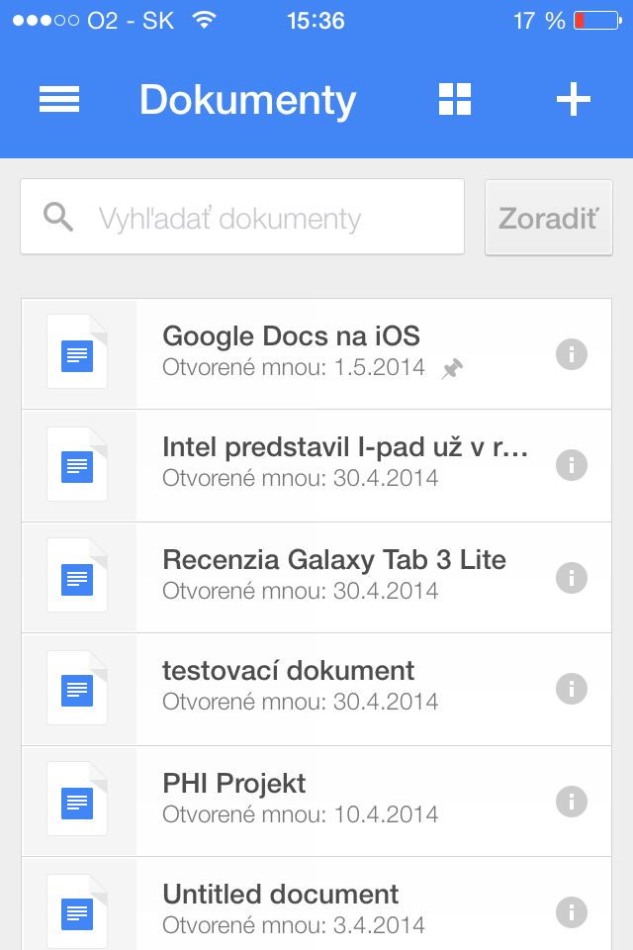Viewport: 633px width, 950px height.
Task: Toggle the pin on Google Docs na iOS
Action: click(452, 369)
